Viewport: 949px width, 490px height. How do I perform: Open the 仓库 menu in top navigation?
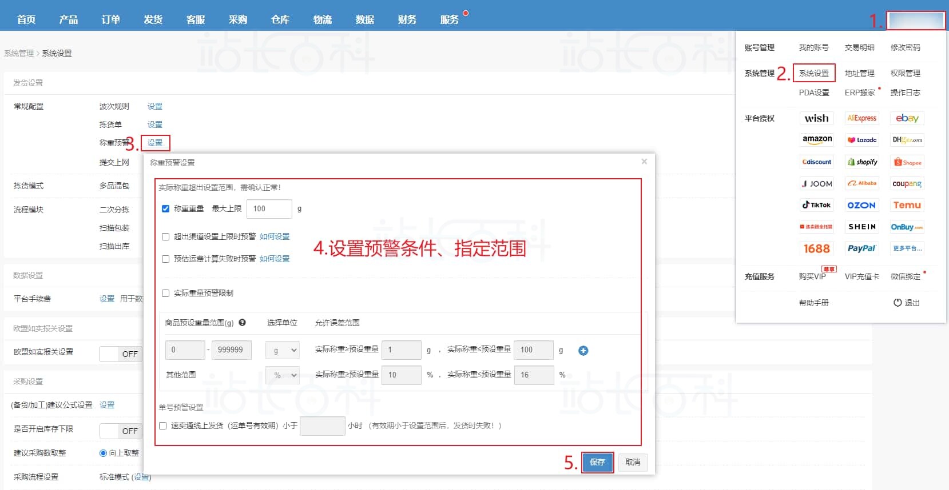pos(280,19)
